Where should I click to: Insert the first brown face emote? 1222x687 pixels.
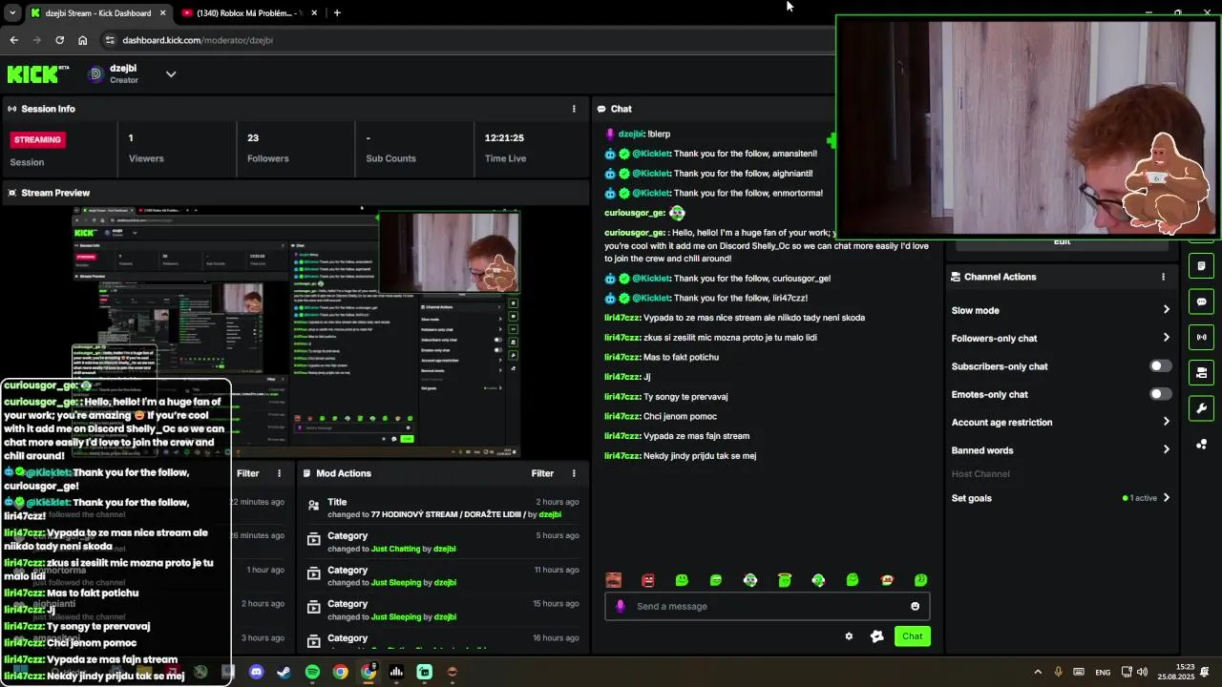tap(614, 580)
